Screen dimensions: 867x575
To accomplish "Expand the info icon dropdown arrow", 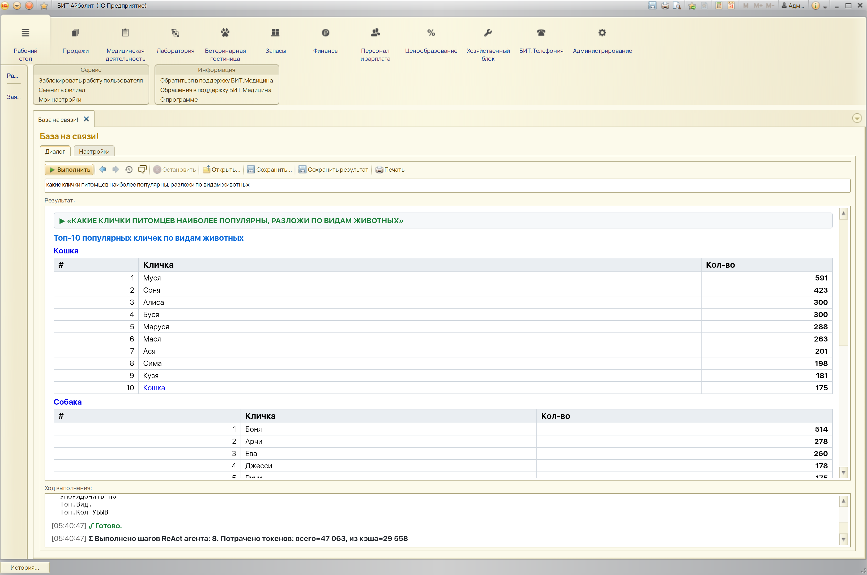I will tap(825, 6).
